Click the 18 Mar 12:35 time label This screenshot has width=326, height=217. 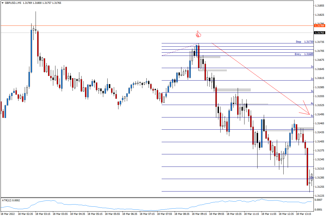pyautogui.click(x=286, y=214)
